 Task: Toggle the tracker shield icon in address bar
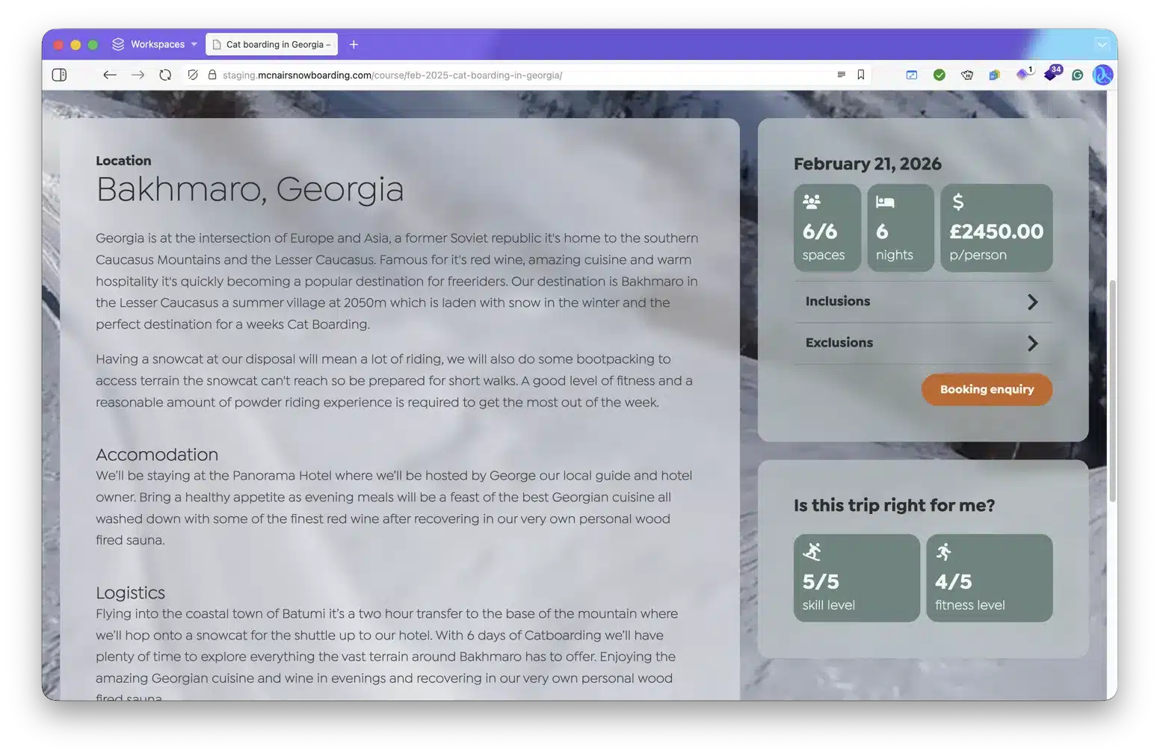pyautogui.click(x=193, y=75)
